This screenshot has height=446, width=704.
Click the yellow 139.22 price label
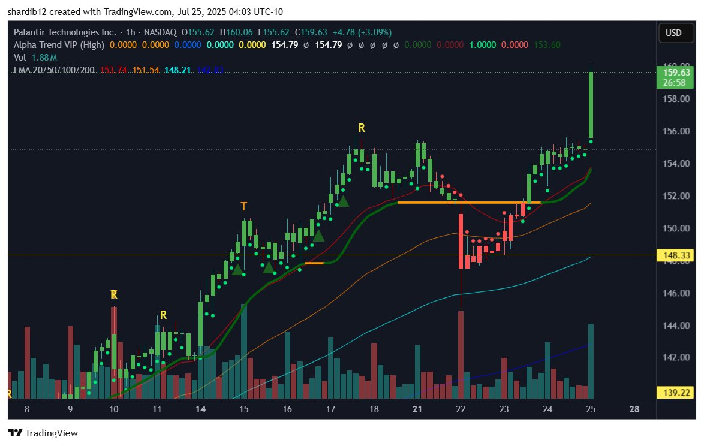pyautogui.click(x=676, y=393)
